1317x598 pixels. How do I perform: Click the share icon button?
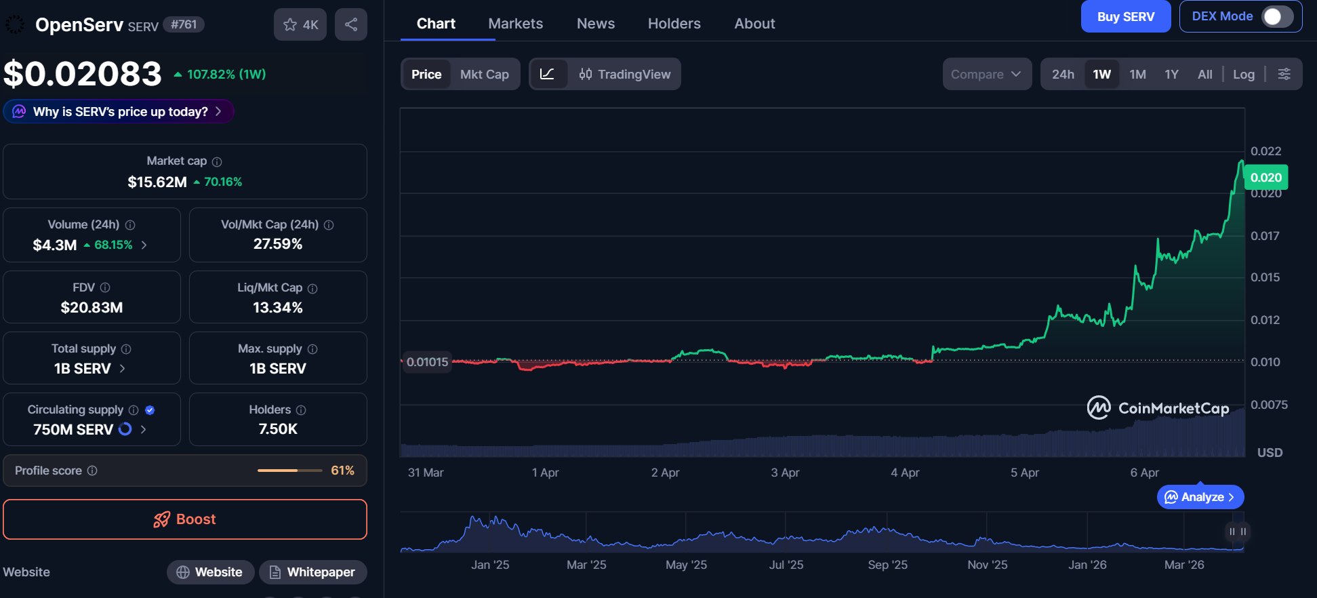tap(350, 24)
